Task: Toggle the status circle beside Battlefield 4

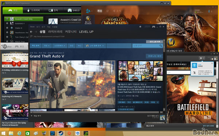Action: point(7,23)
